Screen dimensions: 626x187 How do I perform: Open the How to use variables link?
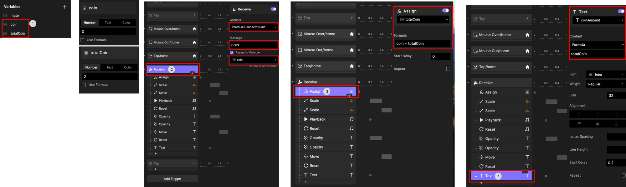pos(264,66)
